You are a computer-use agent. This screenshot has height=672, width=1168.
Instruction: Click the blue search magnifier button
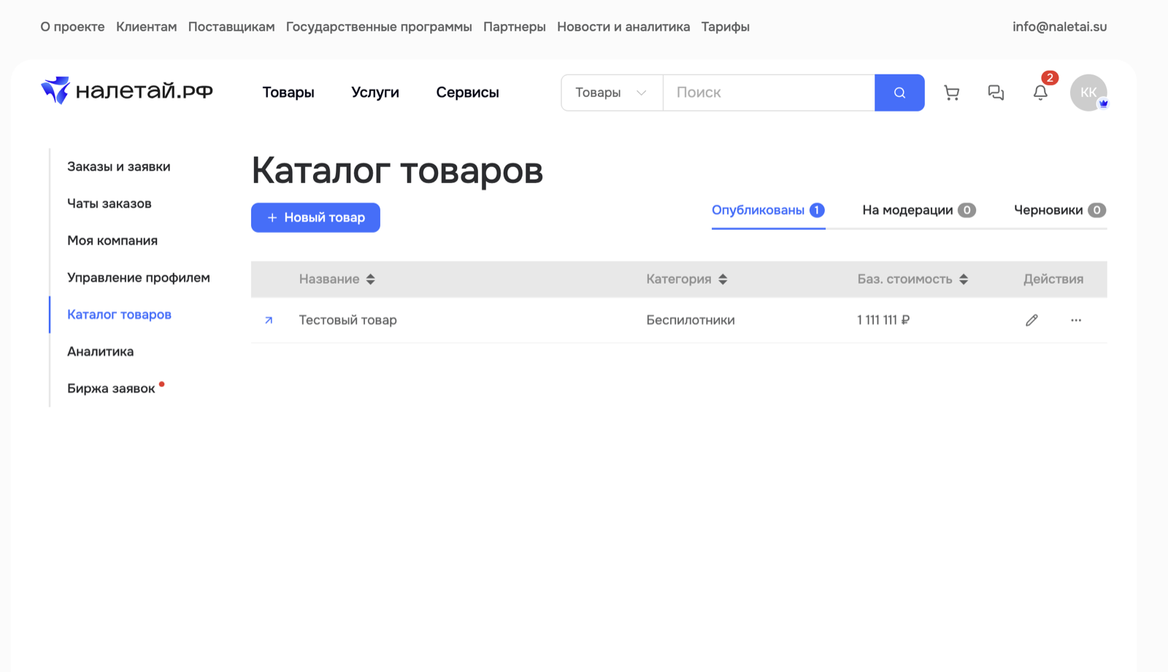click(x=899, y=93)
